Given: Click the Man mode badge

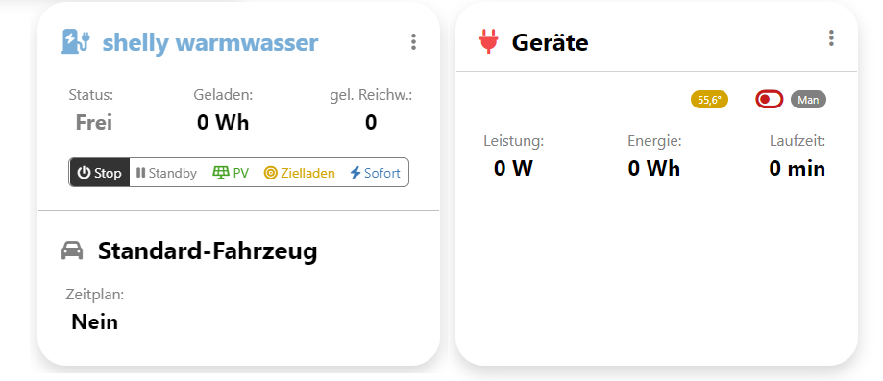Looking at the screenshot, I should coord(808,100).
